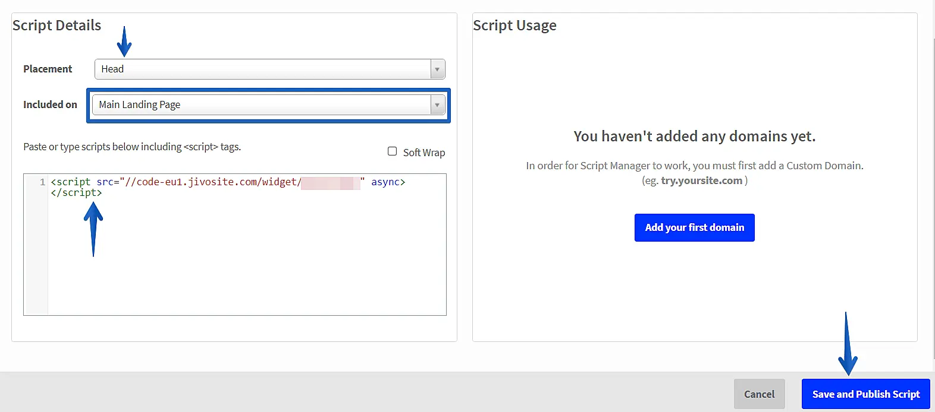Click line number 1 in editor gutter

(42, 182)
